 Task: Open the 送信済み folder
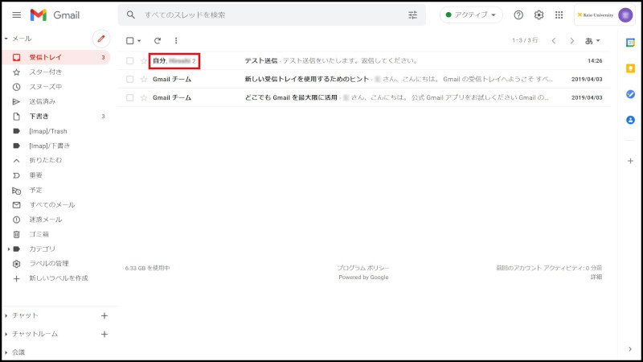point(42,101)
